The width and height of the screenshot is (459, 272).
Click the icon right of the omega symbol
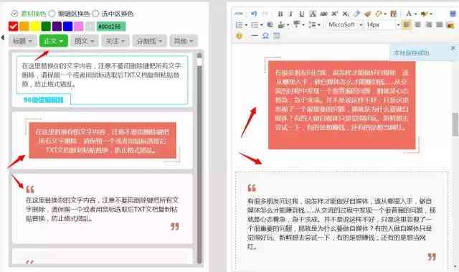click(x=277, y=36)
